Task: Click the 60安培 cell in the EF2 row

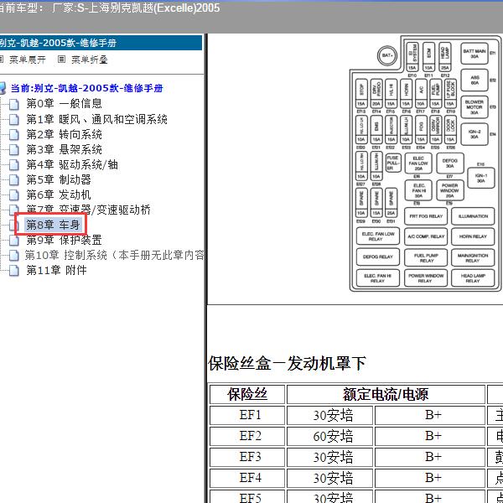Action: click(x=329, y=436)
